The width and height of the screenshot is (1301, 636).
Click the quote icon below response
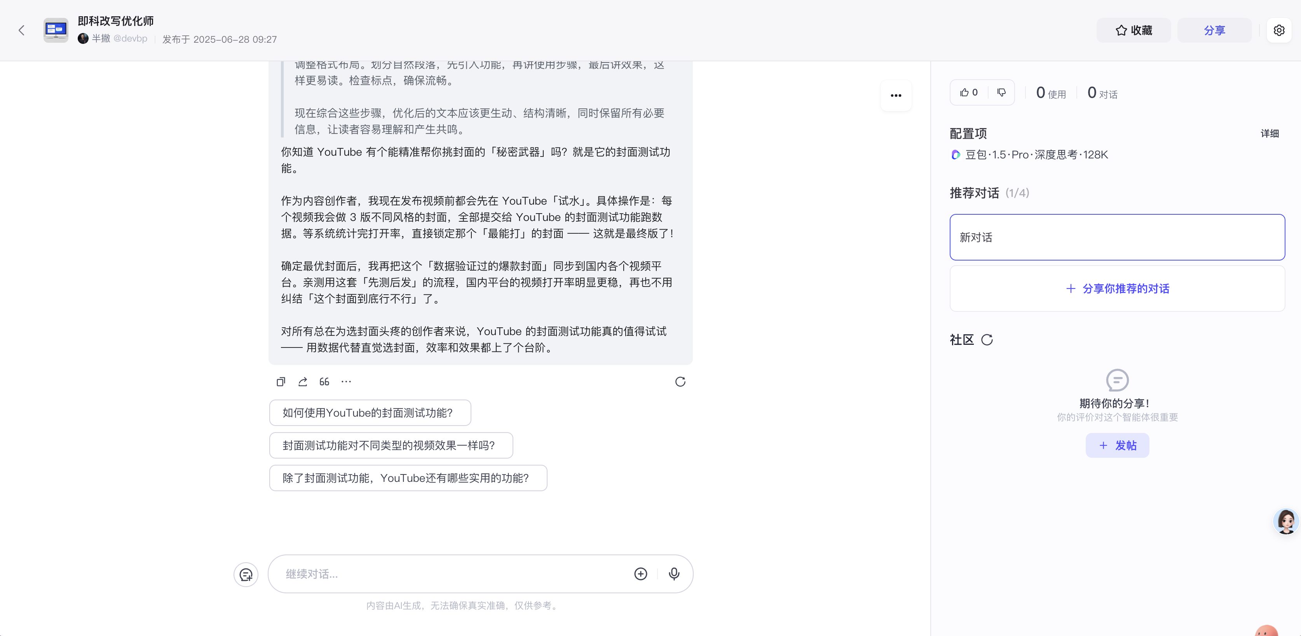pos(324,382)
